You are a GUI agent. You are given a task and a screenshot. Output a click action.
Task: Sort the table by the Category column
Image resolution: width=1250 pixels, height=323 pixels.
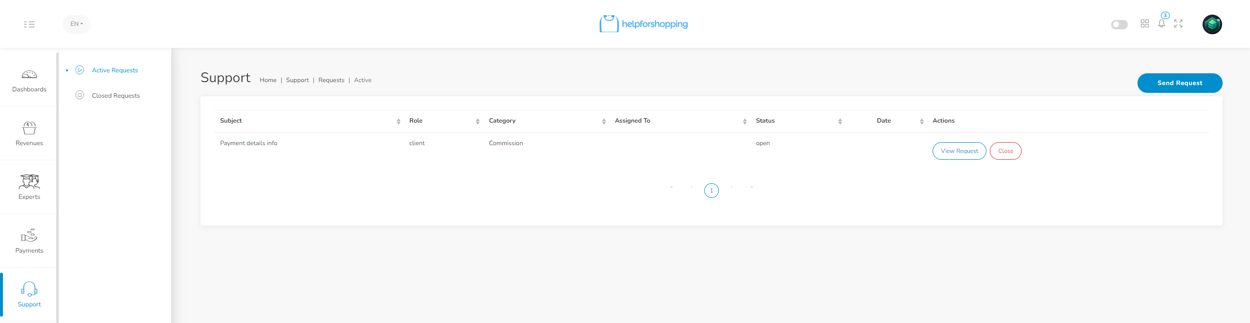coord(546,121)
